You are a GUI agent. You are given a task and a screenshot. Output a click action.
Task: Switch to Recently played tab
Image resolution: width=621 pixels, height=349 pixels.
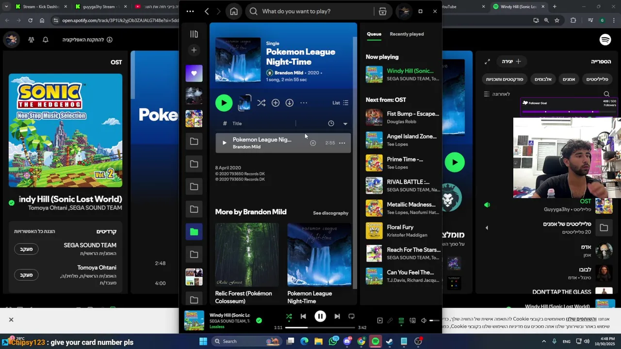407,34
